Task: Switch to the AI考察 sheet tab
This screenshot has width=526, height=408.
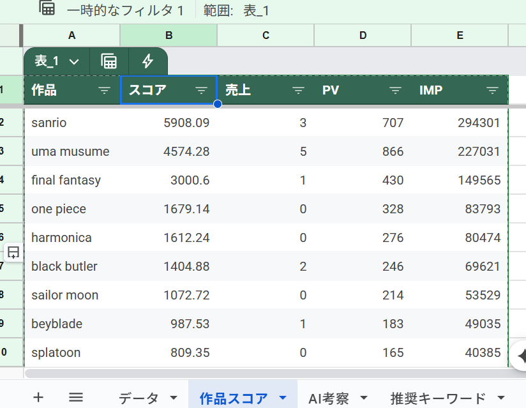Action: pyautogui.click(x=328, y=398)
